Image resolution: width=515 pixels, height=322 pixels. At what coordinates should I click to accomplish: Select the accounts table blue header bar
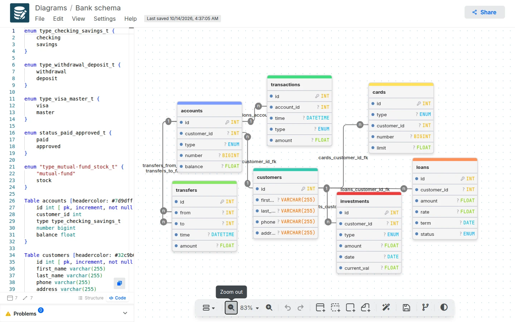tap(210, 103)
